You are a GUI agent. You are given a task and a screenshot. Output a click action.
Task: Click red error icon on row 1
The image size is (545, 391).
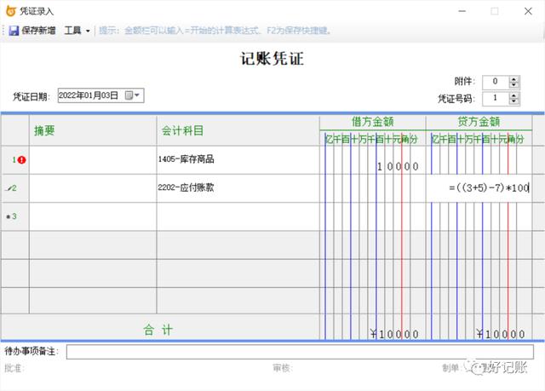[x=22, y=160]
